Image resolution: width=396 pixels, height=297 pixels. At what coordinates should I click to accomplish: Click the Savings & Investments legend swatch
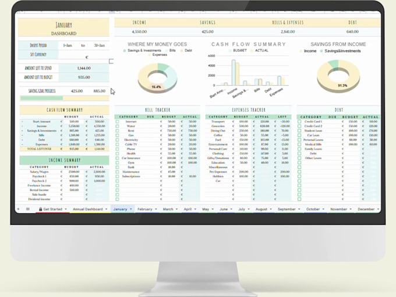(x=125, y=51)
